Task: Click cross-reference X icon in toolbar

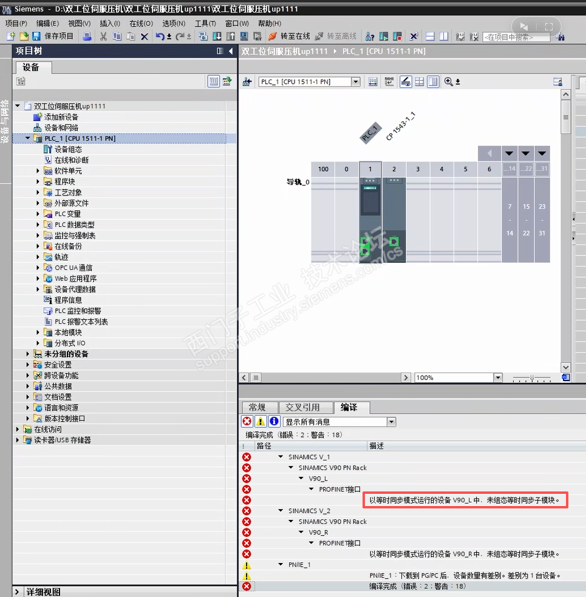Action: pyautogui.click(x=414, y=36)
